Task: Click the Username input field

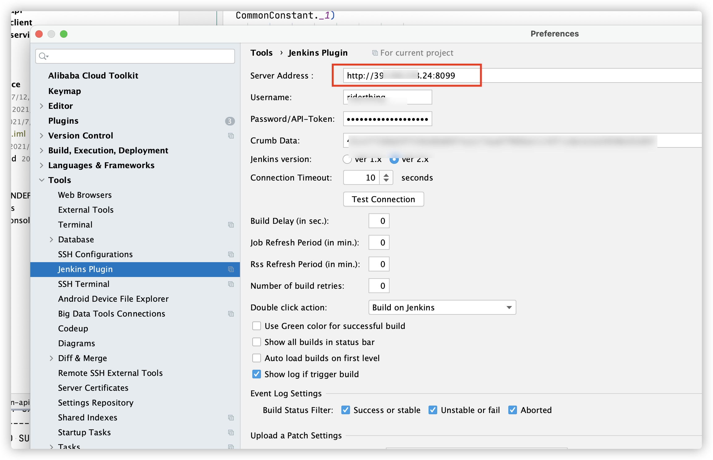Action: (387, 97)
